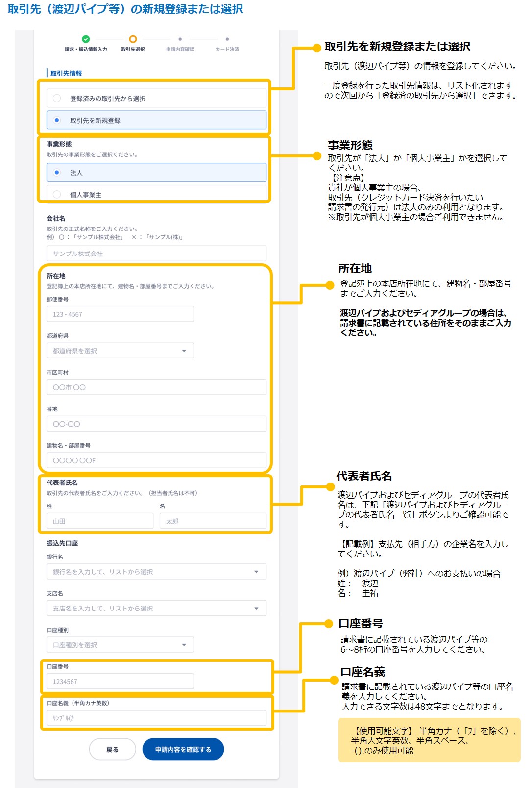Click the 代表者 姓 surname field

point(100,521)
